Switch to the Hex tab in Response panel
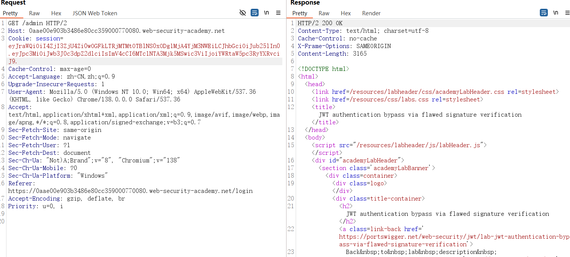The image size is (570, 257). click(346, 13)
